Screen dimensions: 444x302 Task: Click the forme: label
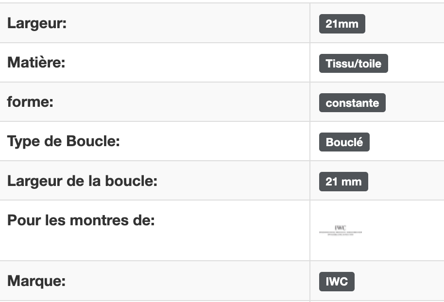(30, 102)
